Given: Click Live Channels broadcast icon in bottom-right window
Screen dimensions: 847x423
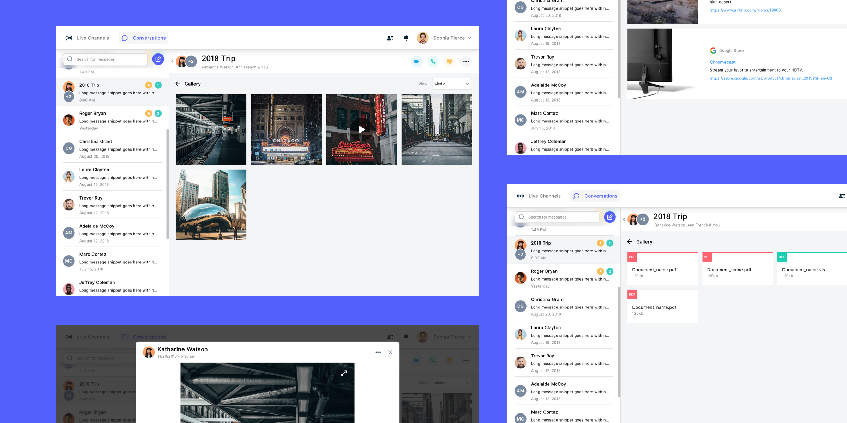Looking at the screenshot, I should point(521,196).
